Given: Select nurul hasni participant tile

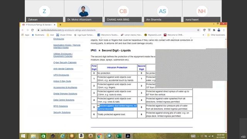Looking at the screenshot, I should [x=202, y=11].
